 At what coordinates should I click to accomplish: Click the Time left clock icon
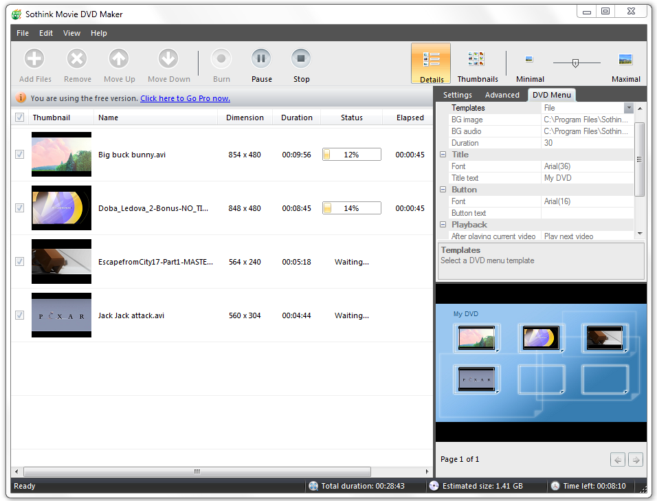click(x=555, y=486)
